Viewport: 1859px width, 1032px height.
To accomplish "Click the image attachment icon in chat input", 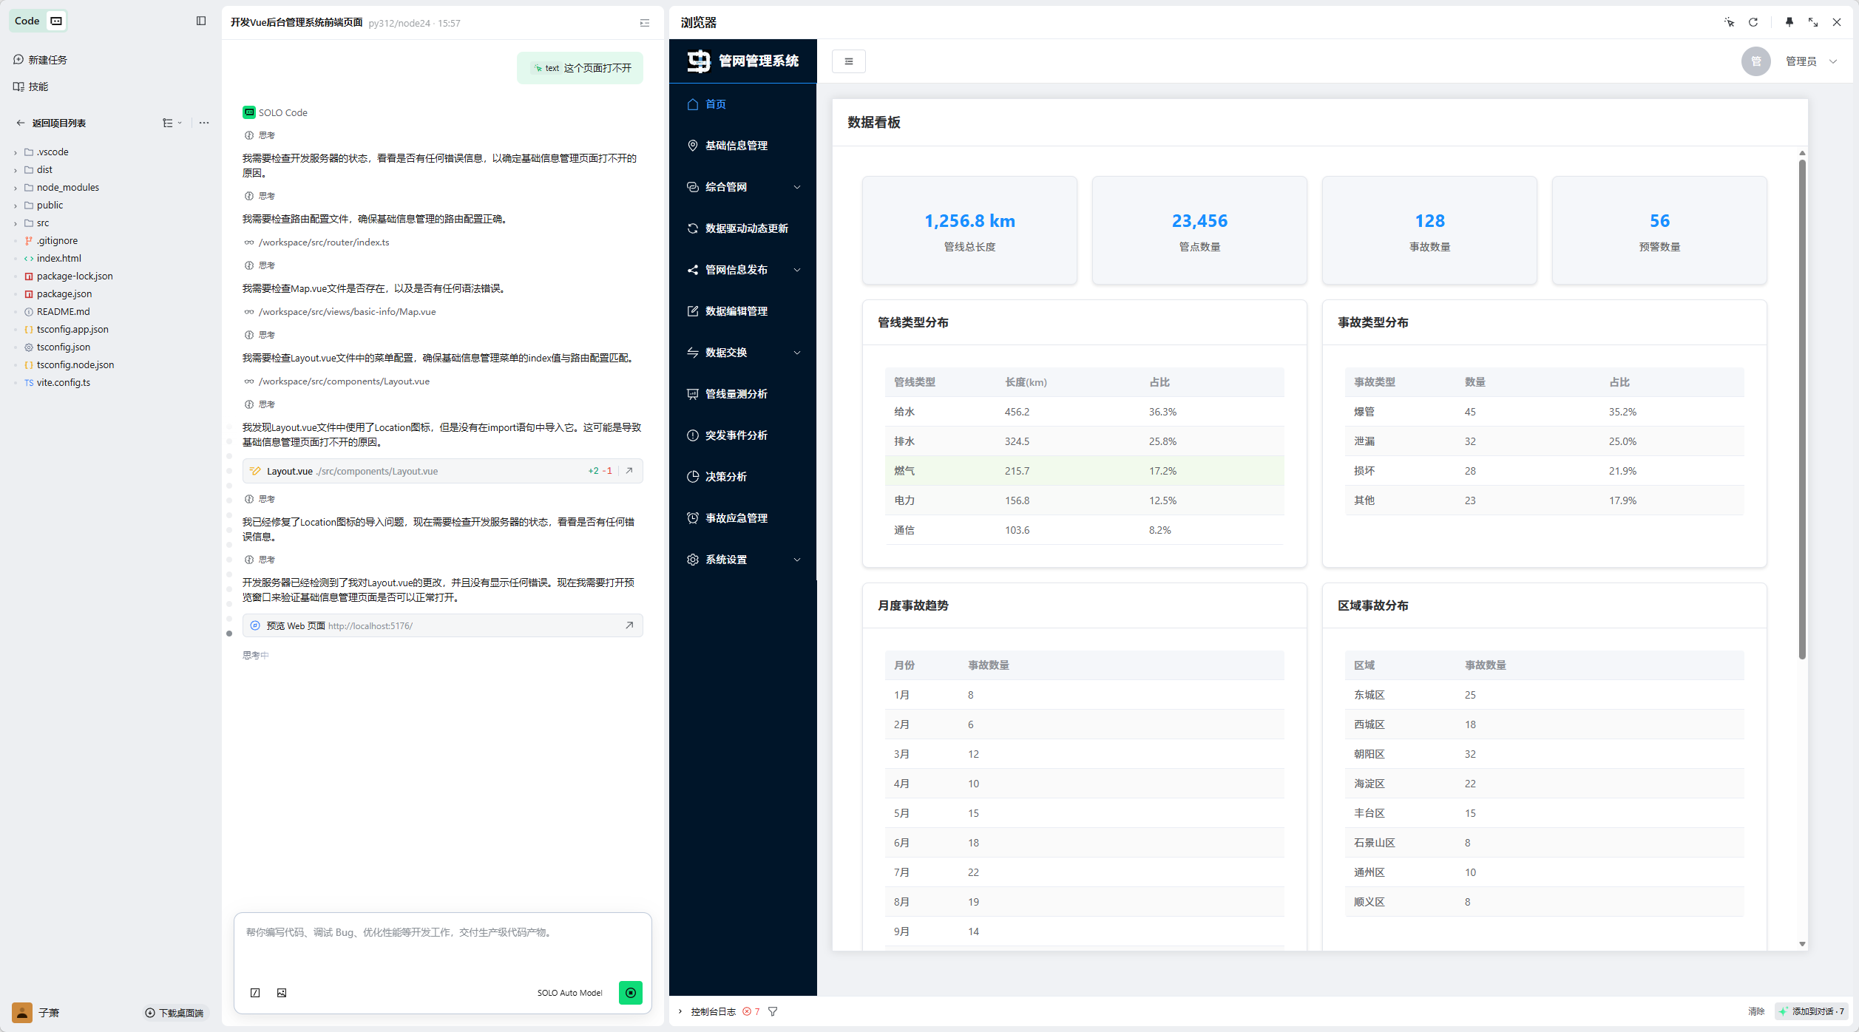I will pos(282,993).
